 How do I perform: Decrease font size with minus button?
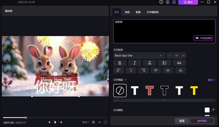tap(170, 56)
